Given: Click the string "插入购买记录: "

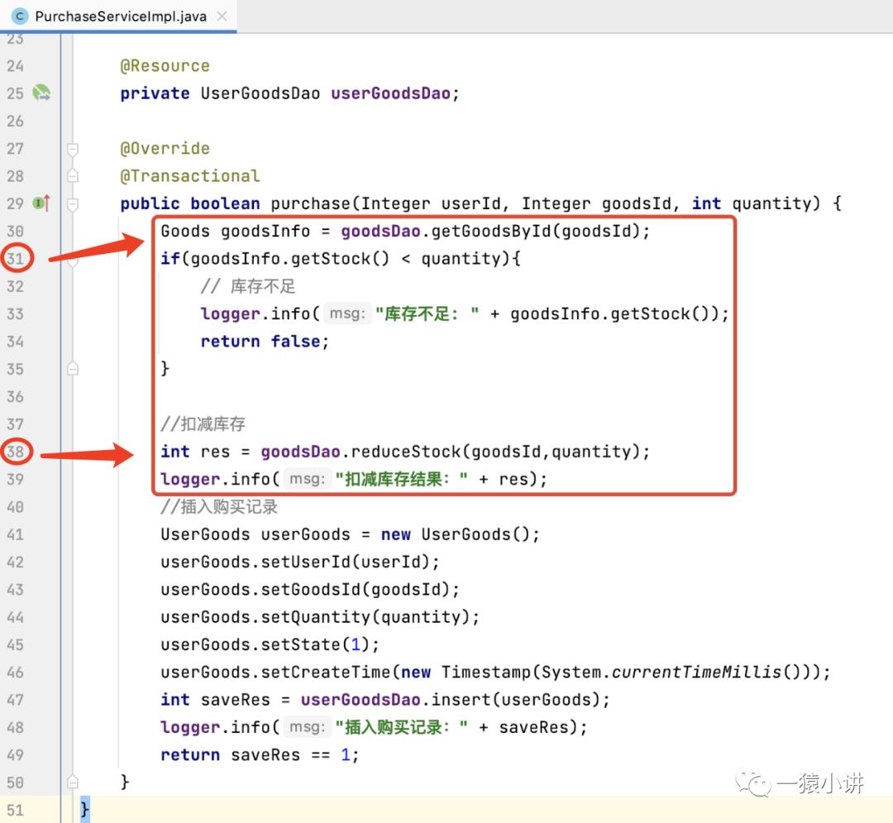Looking at the screenshot, I should (x=402, y=727).
